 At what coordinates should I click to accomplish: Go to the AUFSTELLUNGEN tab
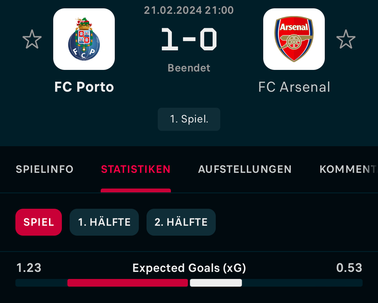click(245, 169)
